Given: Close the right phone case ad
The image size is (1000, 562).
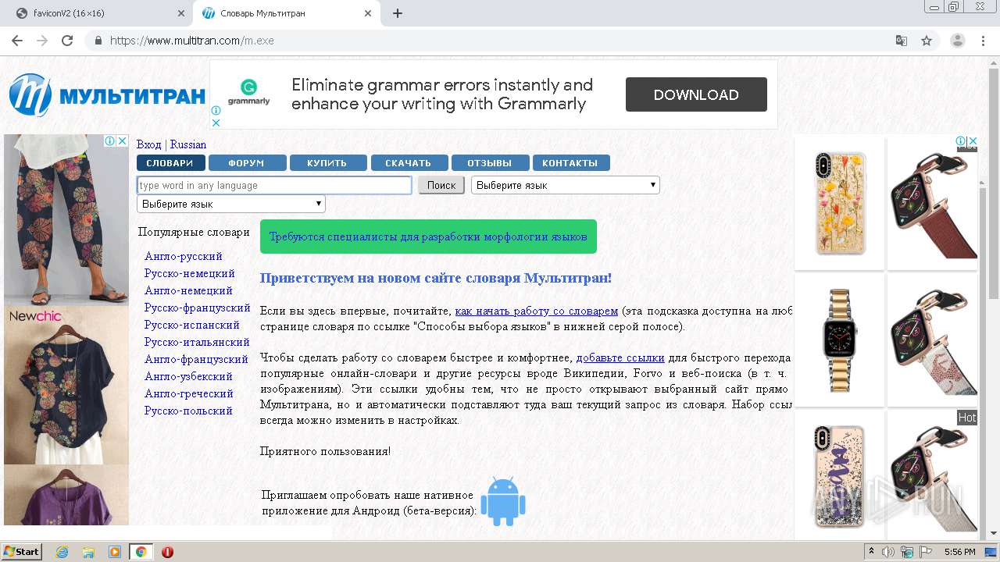Looking at the screenshot, I should coord(973,140).
